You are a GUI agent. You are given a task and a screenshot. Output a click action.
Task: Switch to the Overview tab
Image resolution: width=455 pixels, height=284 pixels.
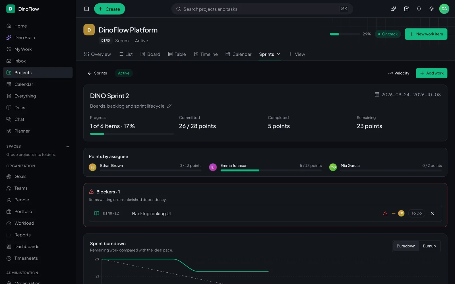pos(98,54)
